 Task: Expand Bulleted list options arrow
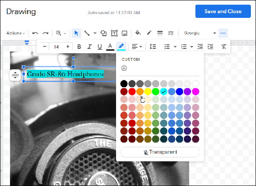pyautogui.click(x=175, y=47)
